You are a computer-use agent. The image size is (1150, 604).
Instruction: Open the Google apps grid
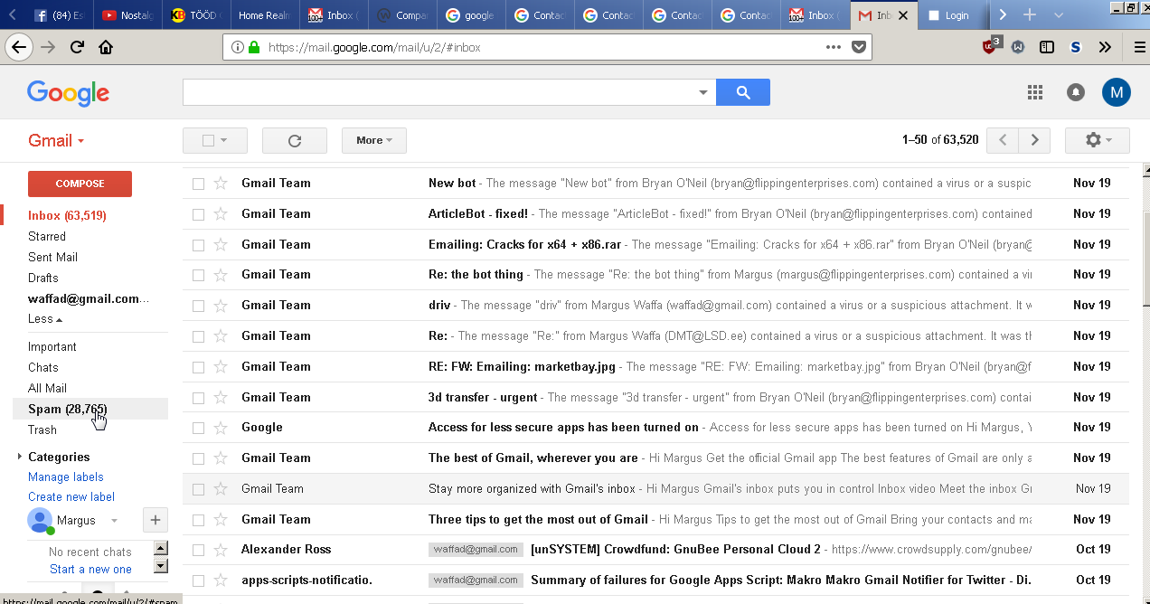[1035, 92]
